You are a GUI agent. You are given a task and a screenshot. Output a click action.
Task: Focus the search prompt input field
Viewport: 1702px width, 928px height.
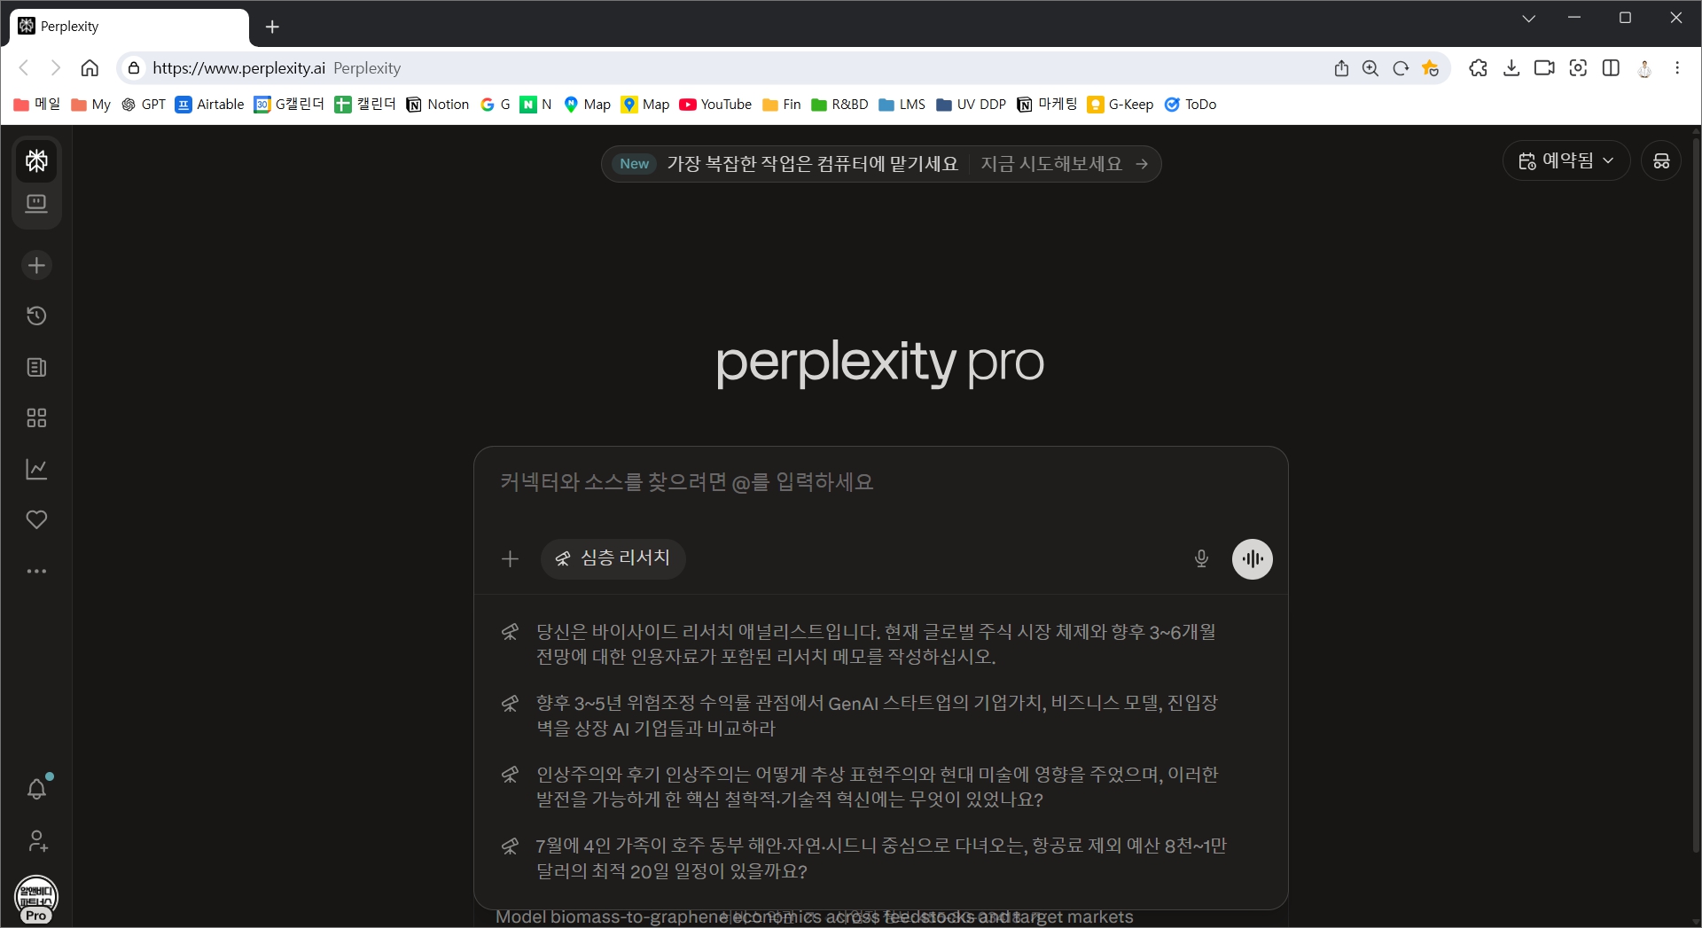[880, 483]
